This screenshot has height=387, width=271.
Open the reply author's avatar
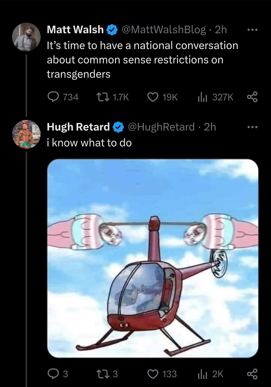pos(26,134)
